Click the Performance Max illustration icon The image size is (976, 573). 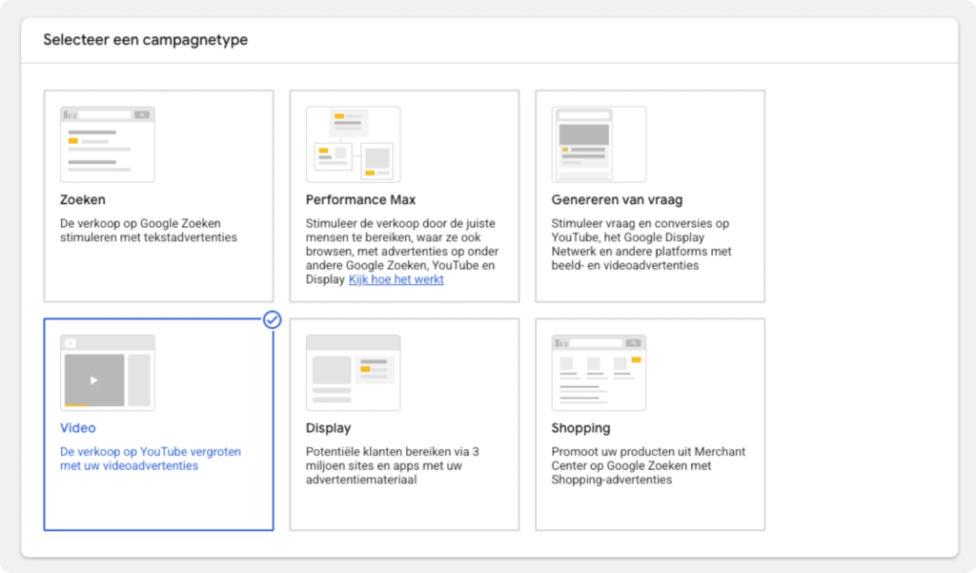(x=353, y=144)
